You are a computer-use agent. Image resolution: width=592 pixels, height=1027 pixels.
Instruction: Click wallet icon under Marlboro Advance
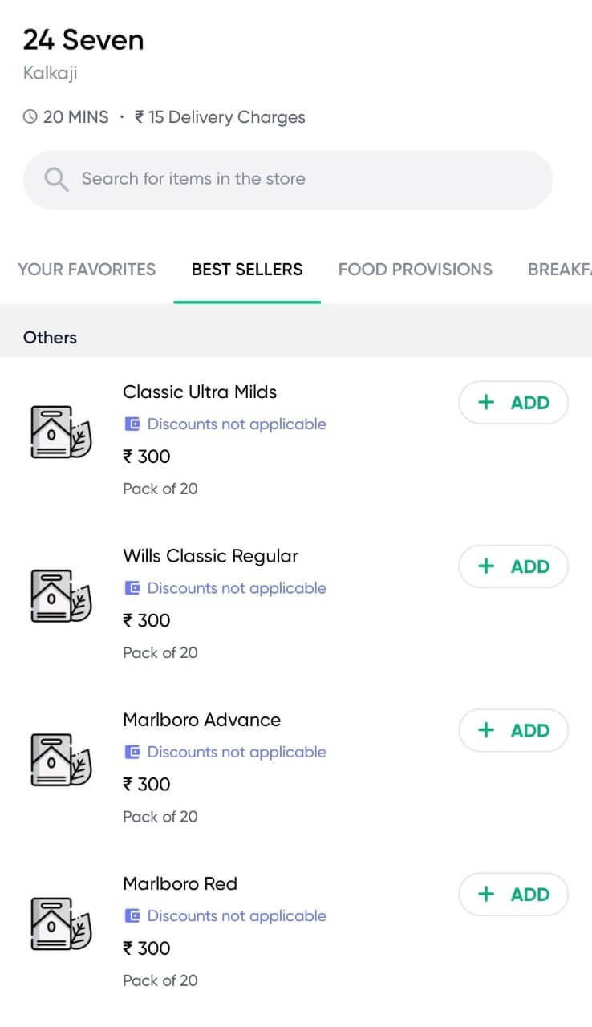point(132,752)
